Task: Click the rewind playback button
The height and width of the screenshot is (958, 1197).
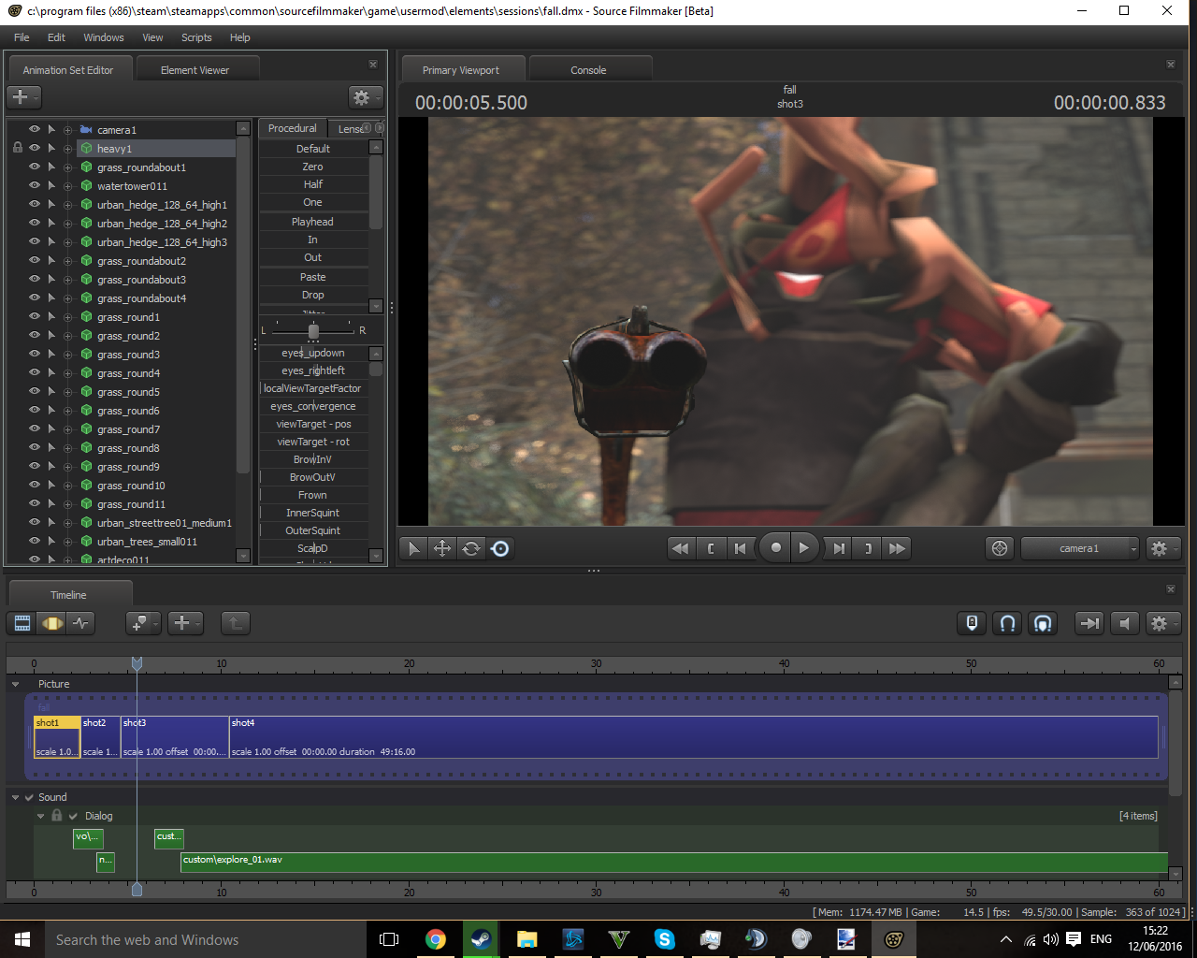Action: pyautogui.click(x=681, y=549)
